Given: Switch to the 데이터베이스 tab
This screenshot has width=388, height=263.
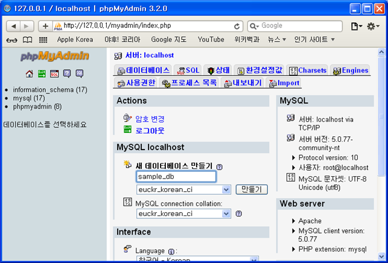Looking at the screenshot, I should pyautogui.click(x=144, y=70).
